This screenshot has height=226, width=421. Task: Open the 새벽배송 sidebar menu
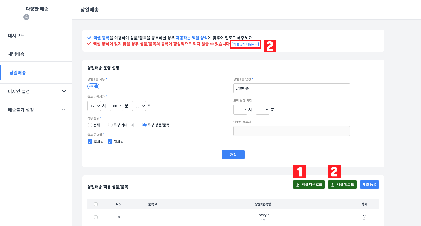pyautogui.click(x=36, y=54)
